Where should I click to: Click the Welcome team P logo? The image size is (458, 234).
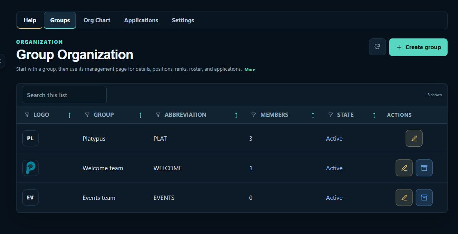tap(30, 168)
